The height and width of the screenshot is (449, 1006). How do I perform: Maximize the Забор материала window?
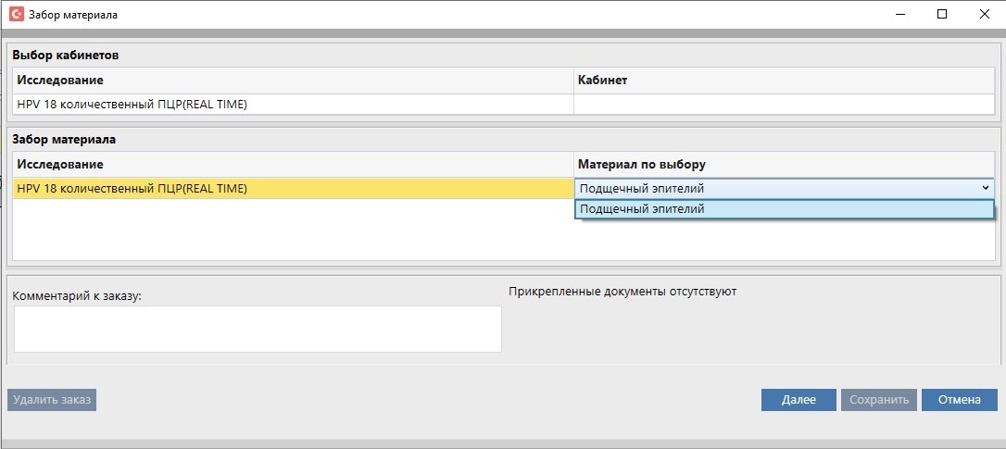tap(942, 15)
